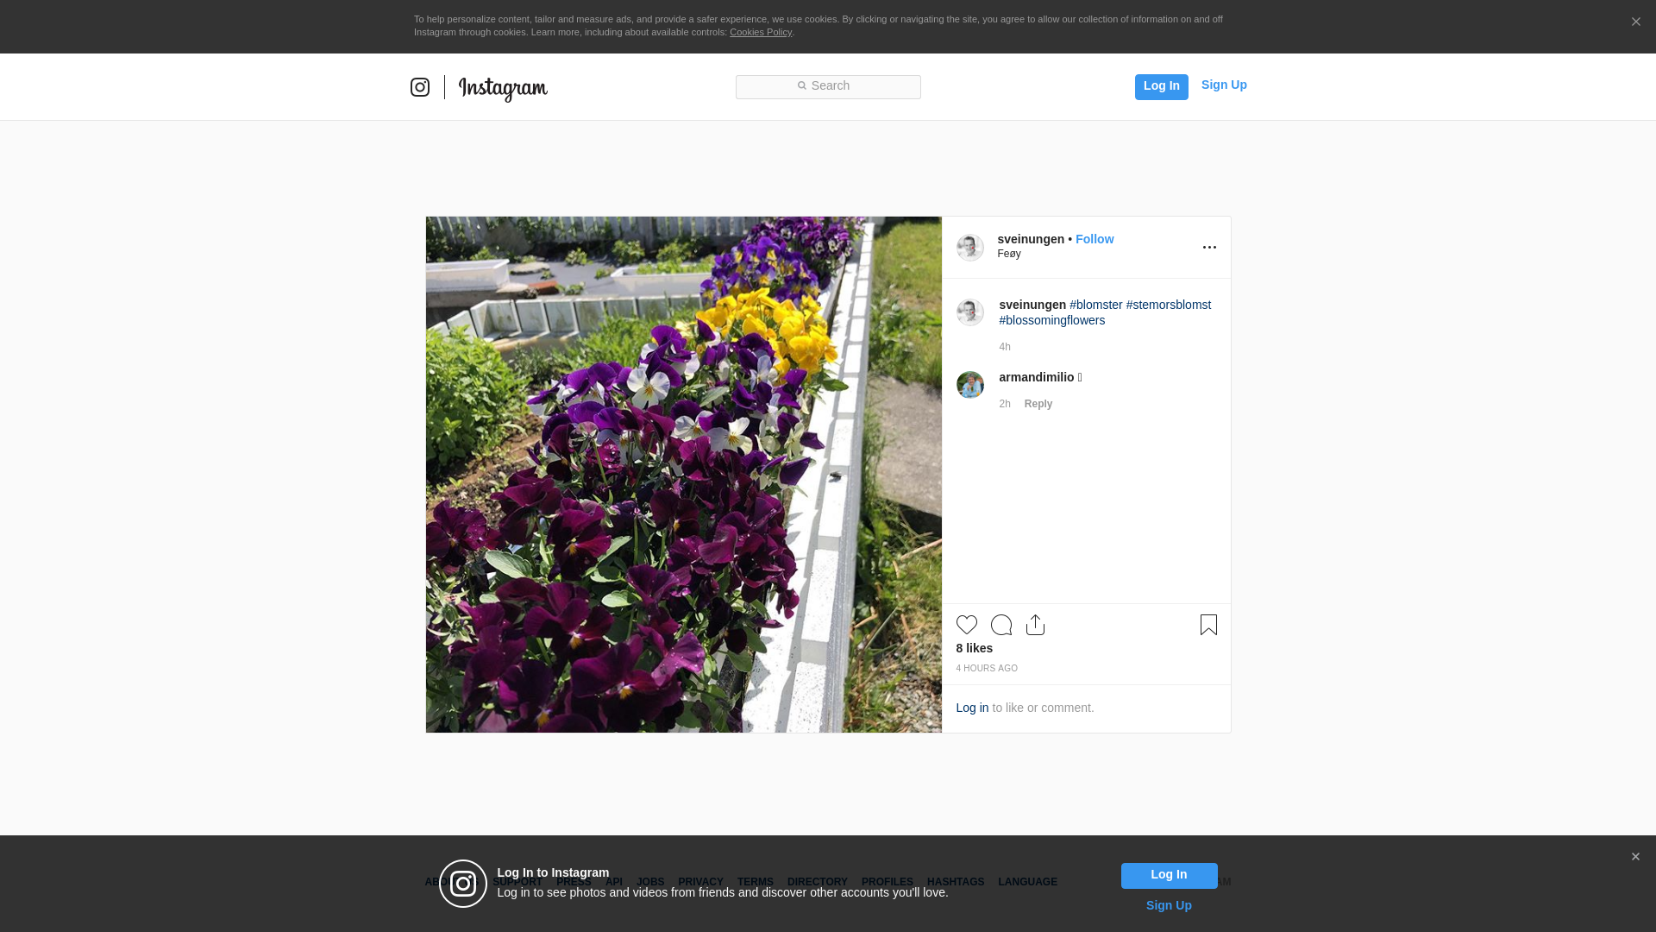Open comments via speech bubble icon

coord(1000,625)
